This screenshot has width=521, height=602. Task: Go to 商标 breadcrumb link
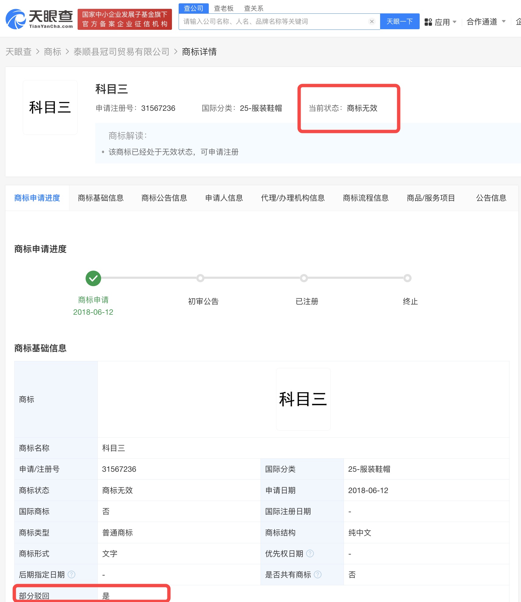pos(52,52)
